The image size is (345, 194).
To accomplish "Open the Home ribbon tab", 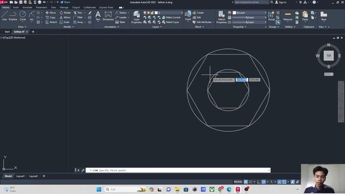I will 6,7.
